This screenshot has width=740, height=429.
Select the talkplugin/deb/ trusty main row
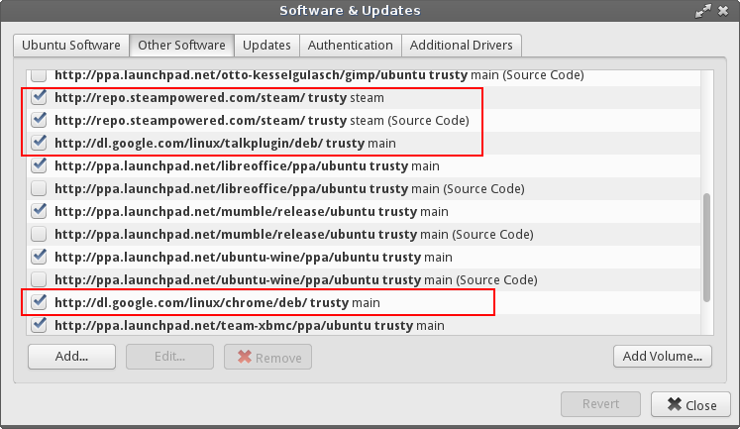(364, 143)
